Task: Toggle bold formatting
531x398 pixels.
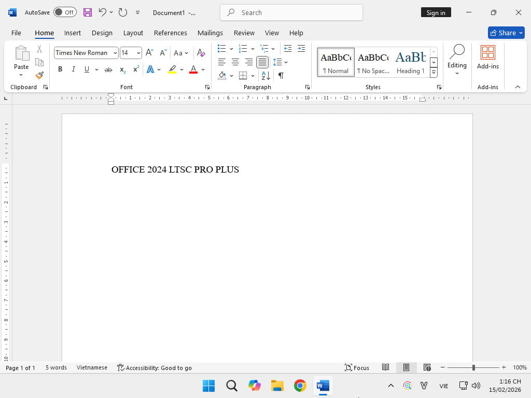Action: tap(60, 69)
